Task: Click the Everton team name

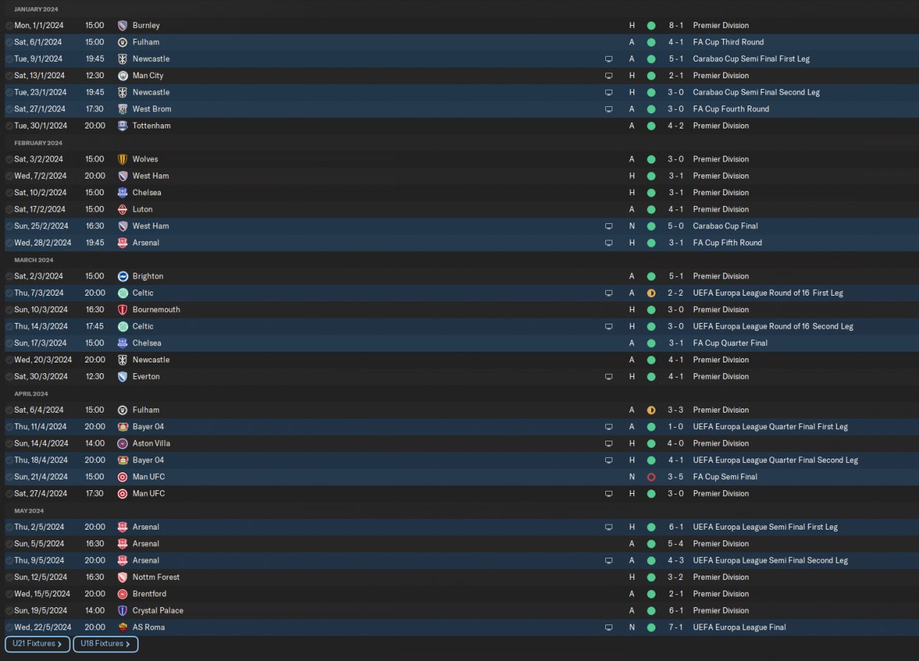Action: coord(146,377)
